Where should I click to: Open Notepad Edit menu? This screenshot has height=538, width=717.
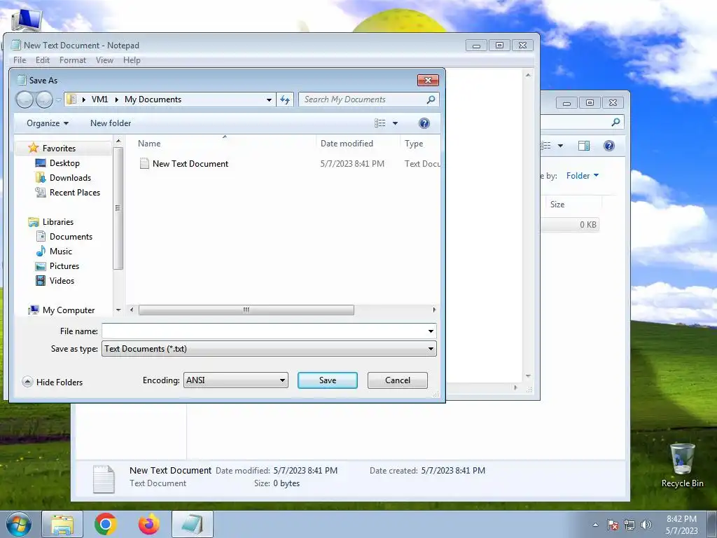pyautogui.click(x=43, y=60)
